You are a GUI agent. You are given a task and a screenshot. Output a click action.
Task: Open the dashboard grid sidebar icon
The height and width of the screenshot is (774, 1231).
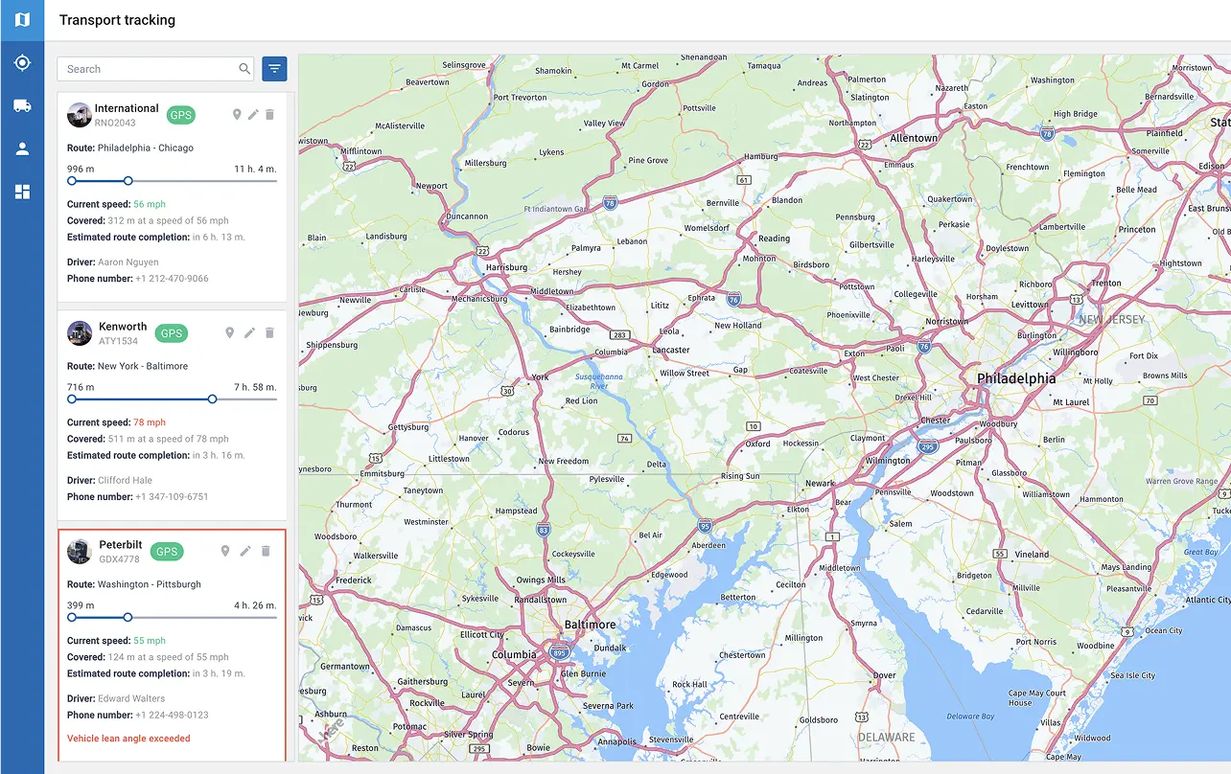coord(22,192)
